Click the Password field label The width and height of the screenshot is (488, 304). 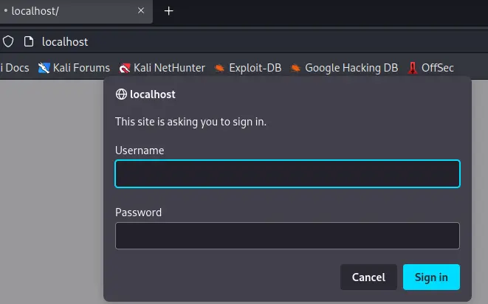tap(138, 213)
